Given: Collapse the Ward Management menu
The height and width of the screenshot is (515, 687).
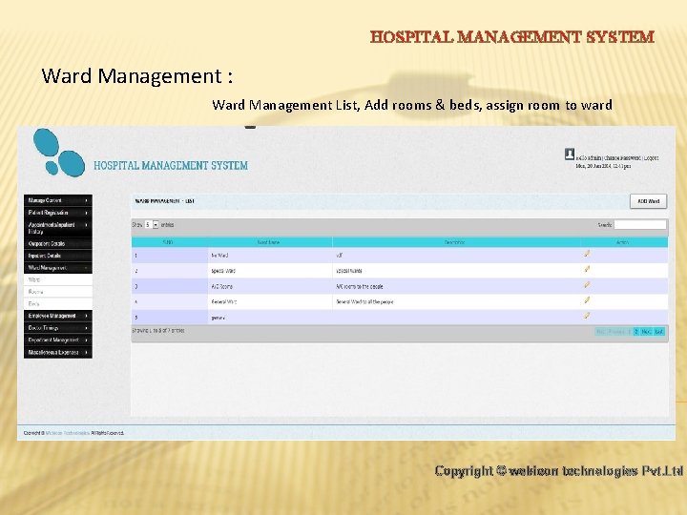Looking at the screenshot, I should 58,268.
